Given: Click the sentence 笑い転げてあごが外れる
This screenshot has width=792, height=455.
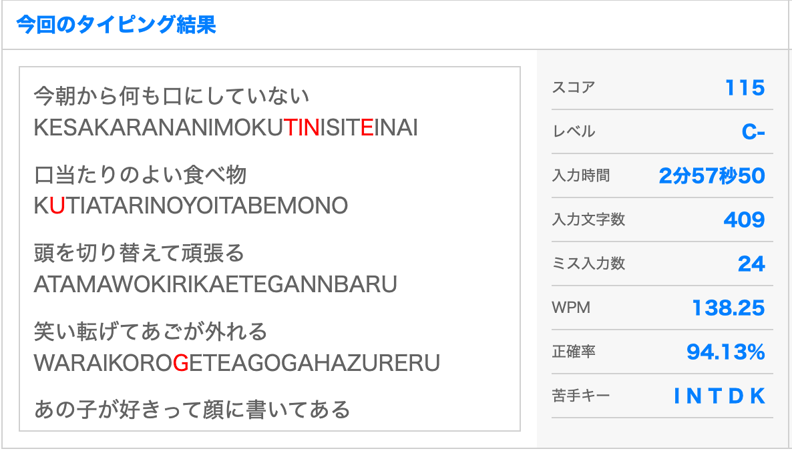Looking at the screenshot, I should point(150,332).
